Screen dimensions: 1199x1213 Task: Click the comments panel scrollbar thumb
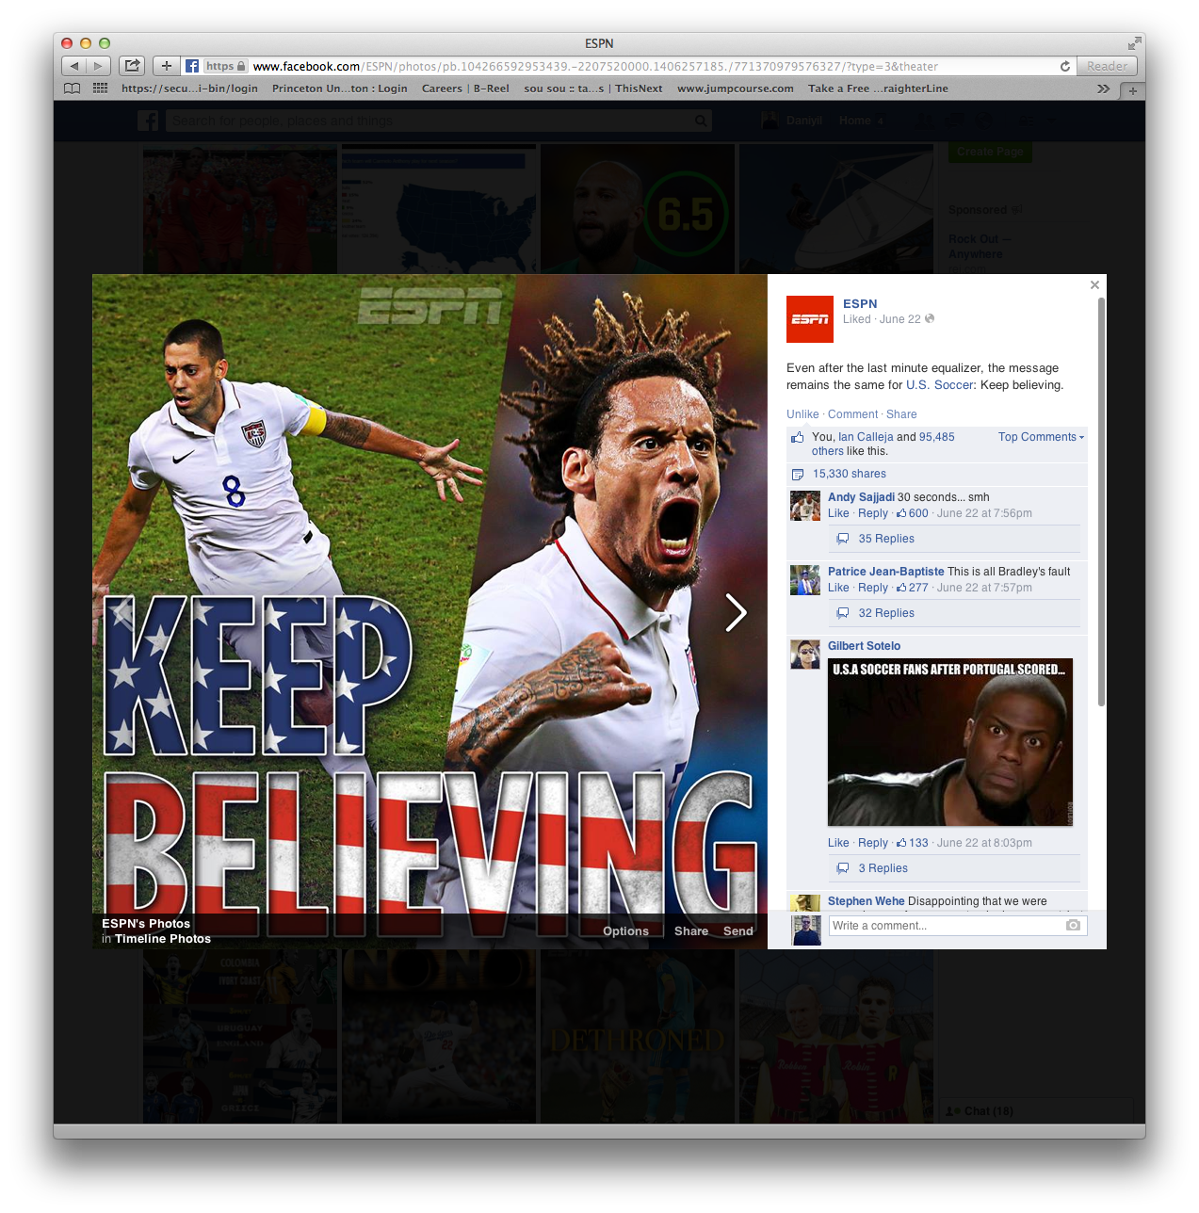1101,501
